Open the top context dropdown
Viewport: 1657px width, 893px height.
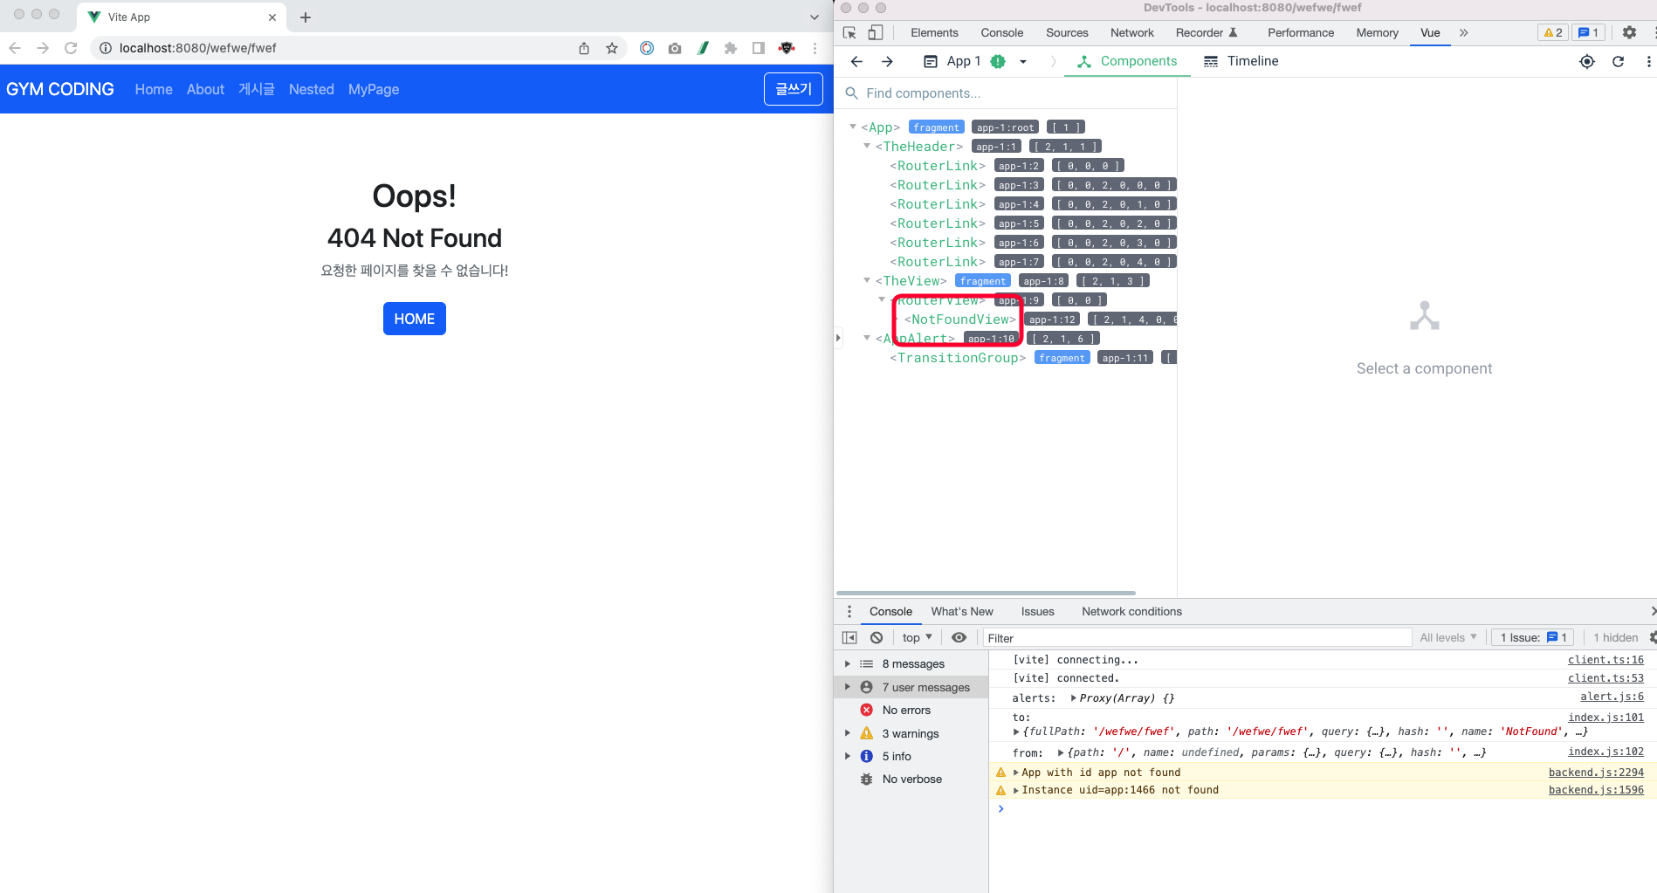tap(918, 638)
